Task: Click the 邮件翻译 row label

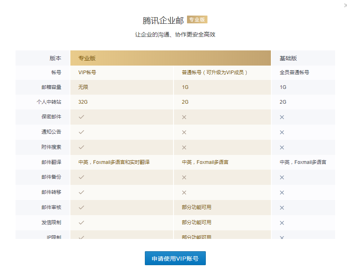Action: click(x=51, y=162)
